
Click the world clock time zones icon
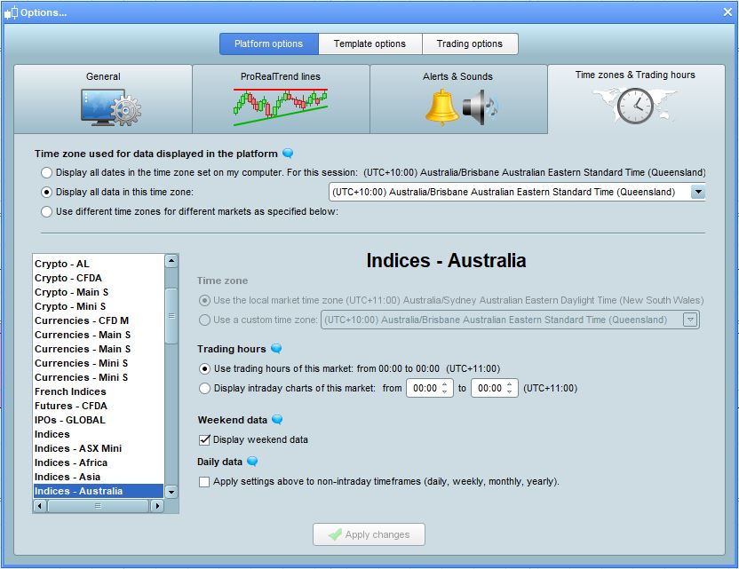click(x=635, y=106)
